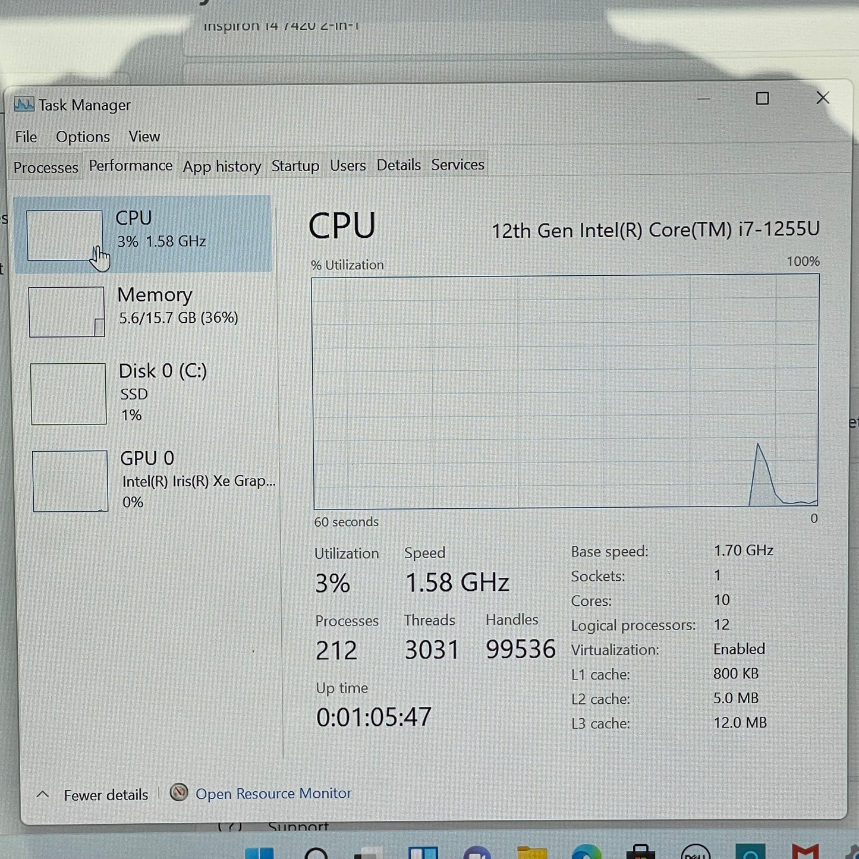The image size is (859, 859).
Task: Click the Sockets value 1
Action: click(718, 575)
